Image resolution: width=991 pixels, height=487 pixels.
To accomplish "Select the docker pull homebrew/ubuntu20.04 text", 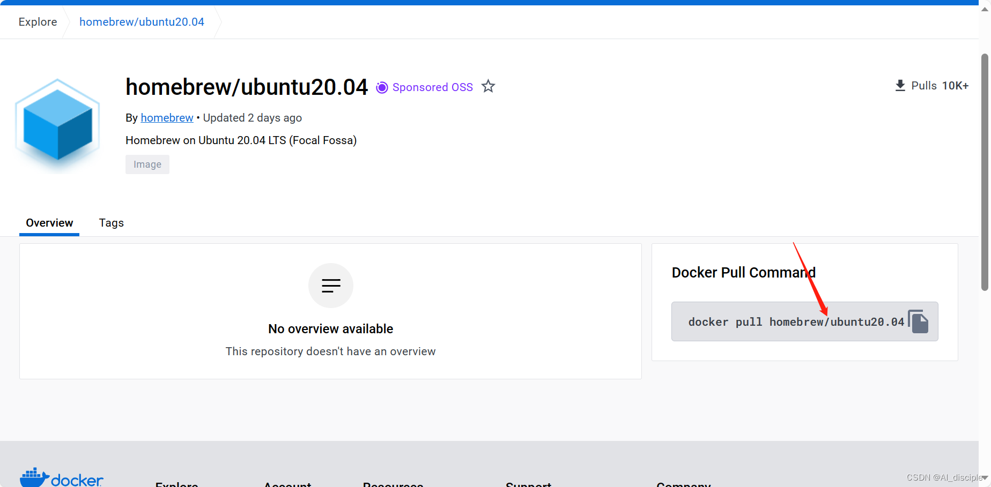I will pyautogui.click(x=796, y=322).
